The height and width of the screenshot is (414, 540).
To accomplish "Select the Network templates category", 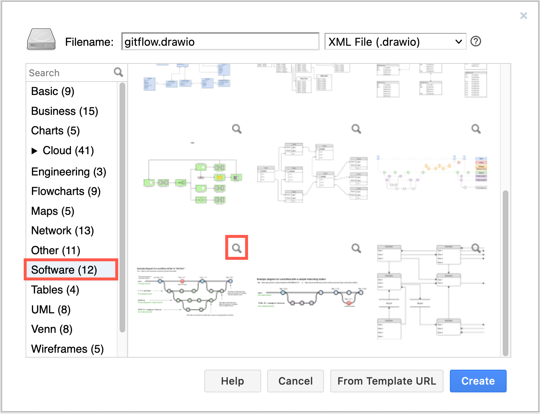I will point(62,230).
